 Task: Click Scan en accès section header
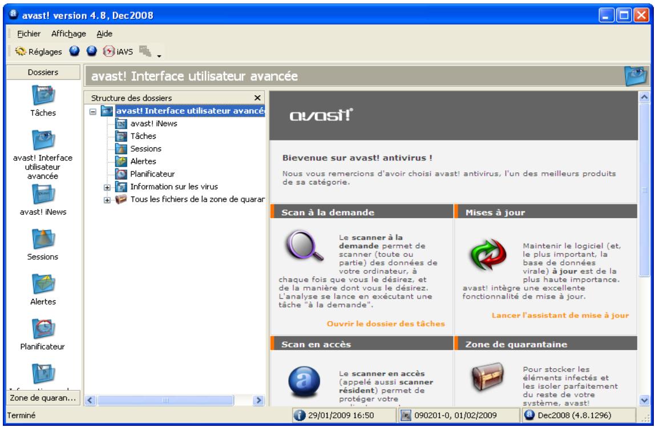pyautogui.click(x=362, y=344)
